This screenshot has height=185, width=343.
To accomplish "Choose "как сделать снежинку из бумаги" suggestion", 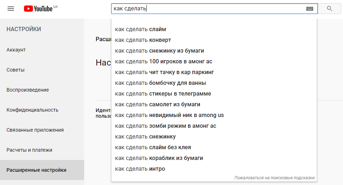I will click(160, 51).
